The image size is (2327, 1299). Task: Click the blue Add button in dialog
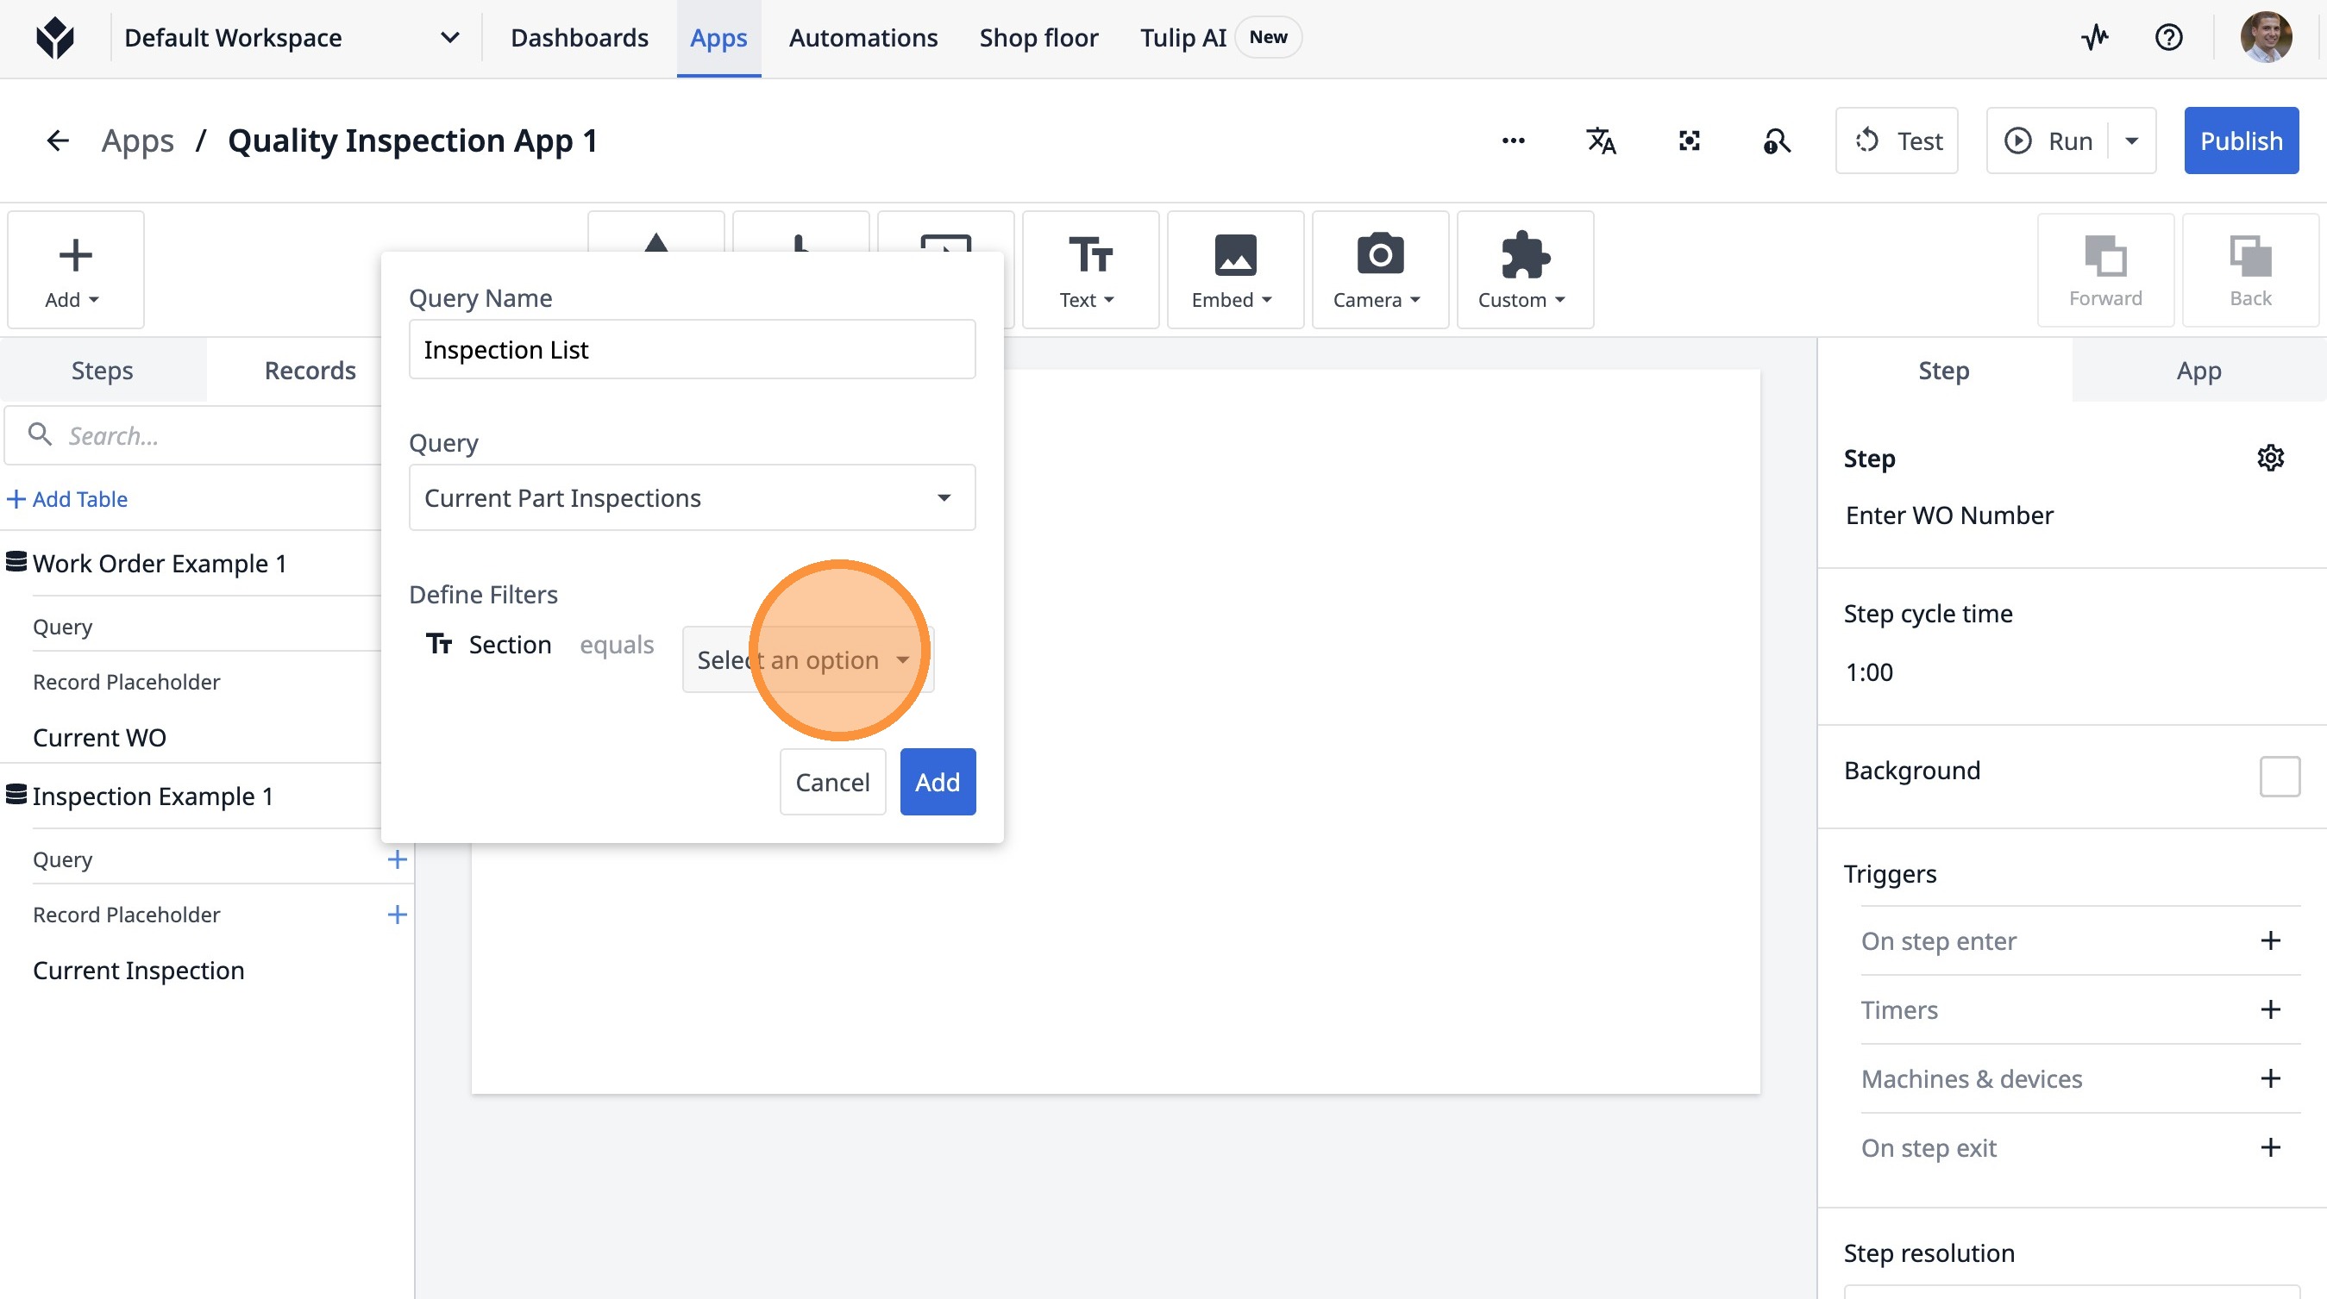click(937, 782)
